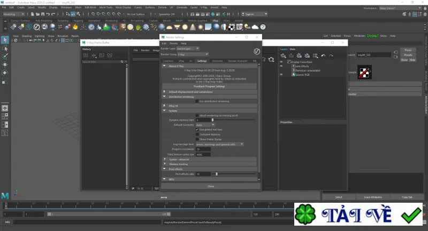The width and height of the screenshot is (428, 231).
Task: Toggle eye visibility of Display Correction layer
Action: 281,62
